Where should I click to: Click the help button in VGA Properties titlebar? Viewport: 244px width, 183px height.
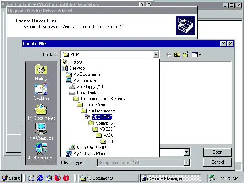(142, 4)
